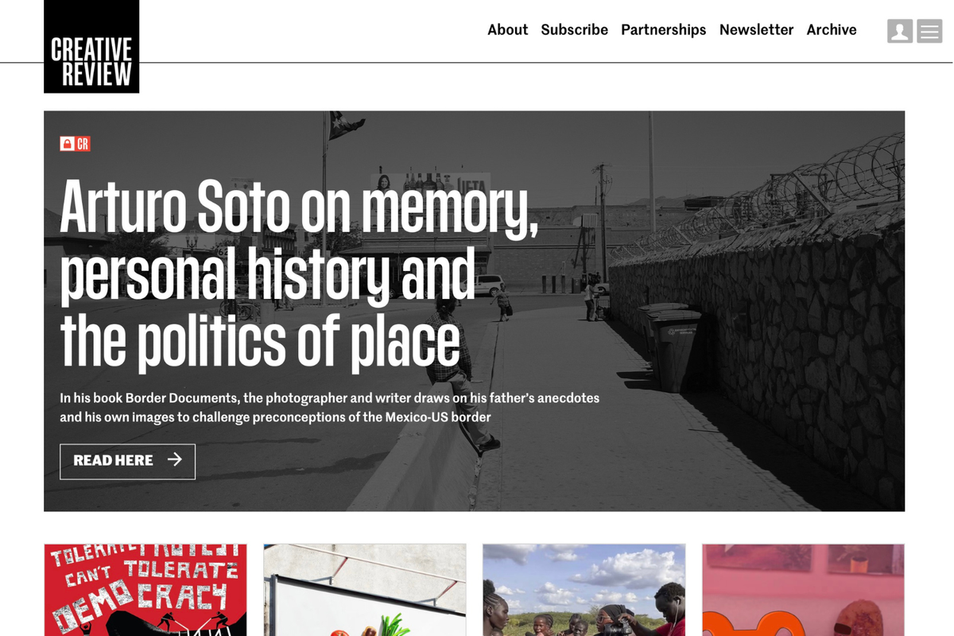Click the Border Documents article description text
954x636 pixels.
point(329,407)
